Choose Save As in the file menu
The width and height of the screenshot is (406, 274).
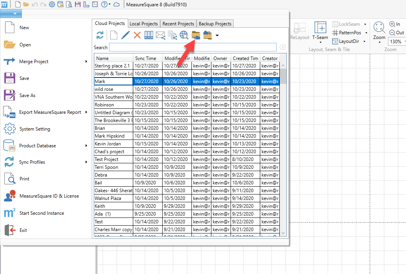click(x=45, y=95)
